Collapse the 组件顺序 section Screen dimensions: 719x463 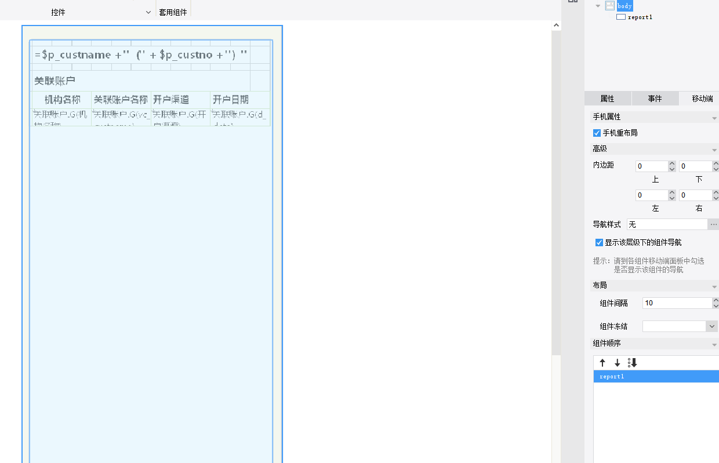[714, 344]
